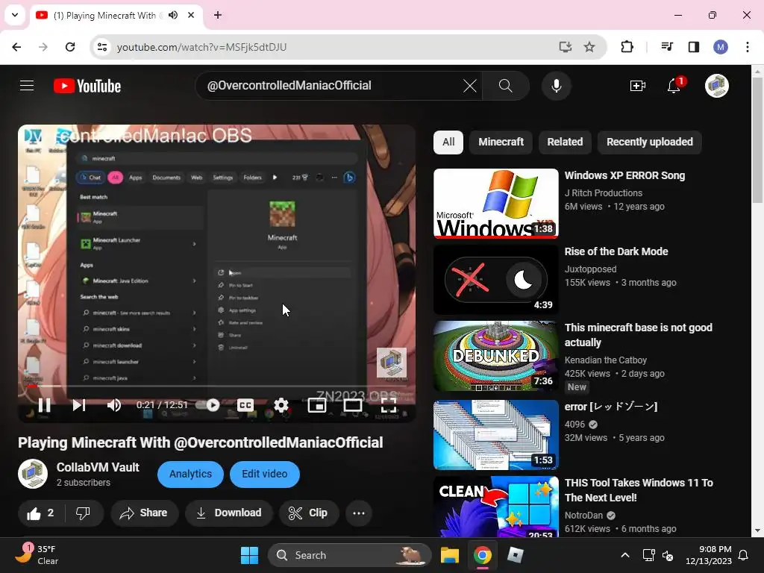The width and height of the screenshot is (764, 573).
Task: Open the J Ritch Productions channel name
Action: click(x=603, y=193)
